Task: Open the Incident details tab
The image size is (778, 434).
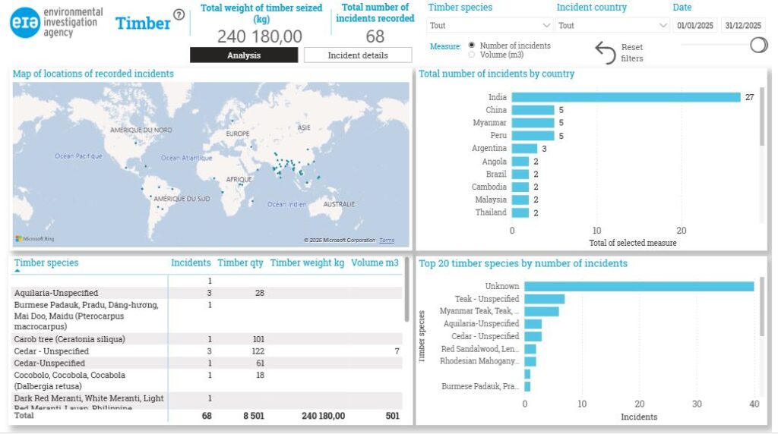Action: pos(358,55)
